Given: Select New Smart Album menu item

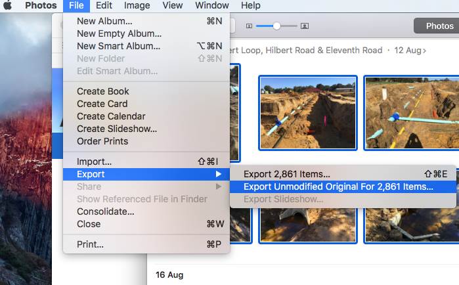Looking at the screenshot, I should (x=118, y=46).
